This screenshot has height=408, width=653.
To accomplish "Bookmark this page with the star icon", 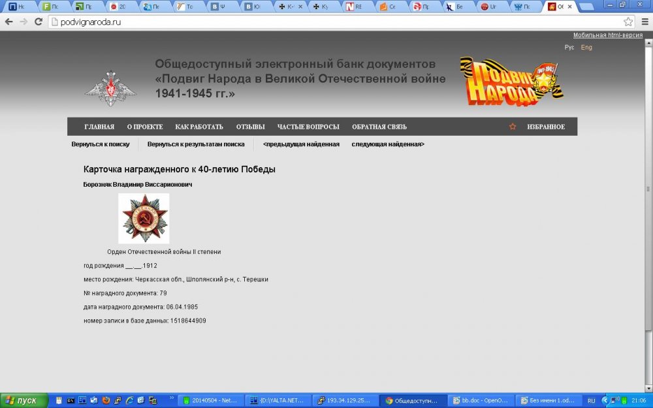I will tap(628, 22).
